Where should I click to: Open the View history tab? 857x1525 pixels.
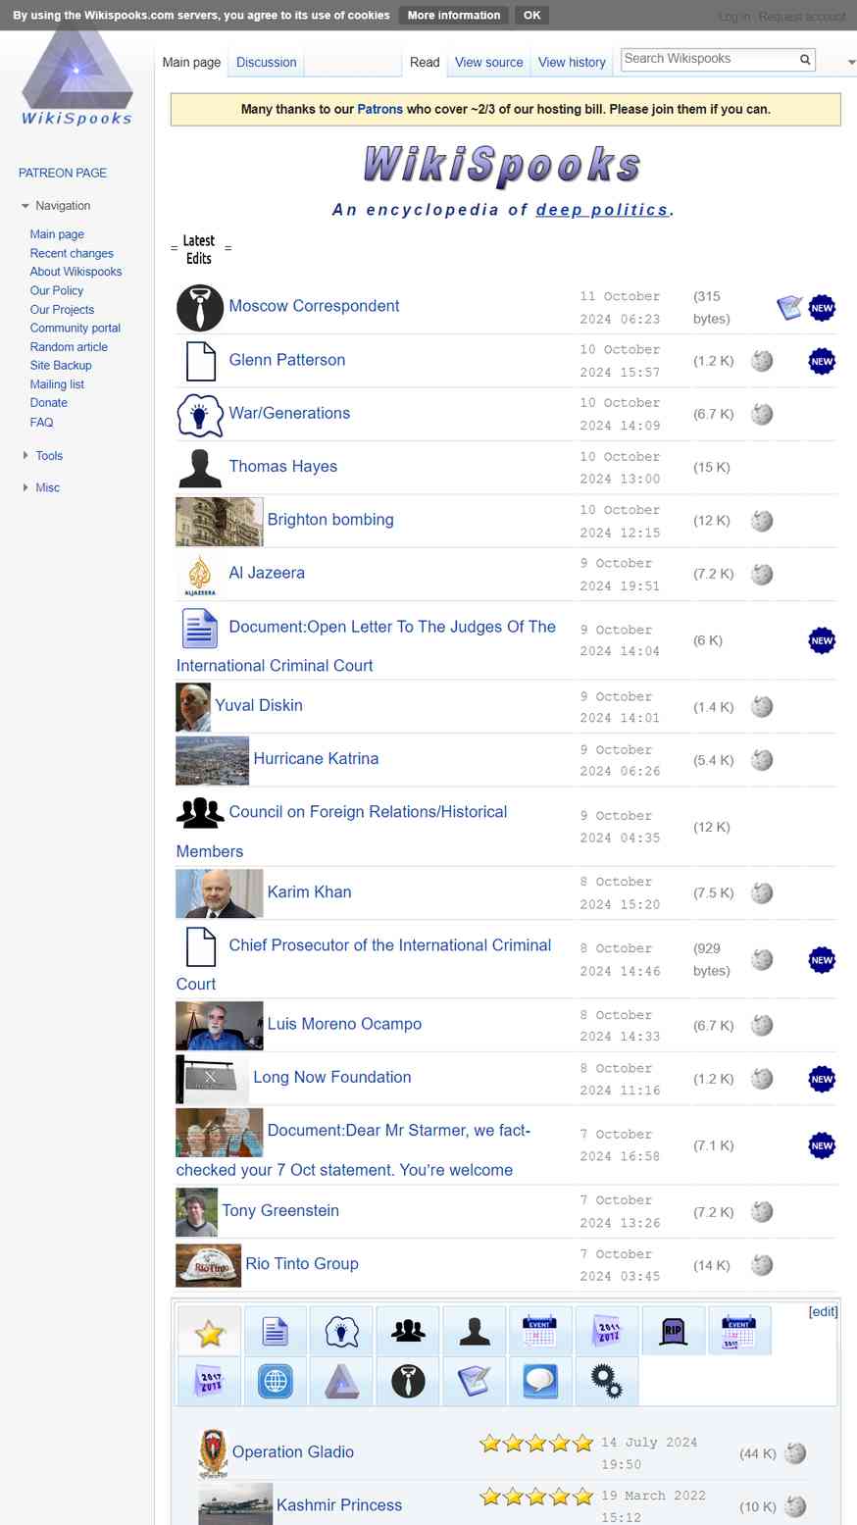[572, 62]
